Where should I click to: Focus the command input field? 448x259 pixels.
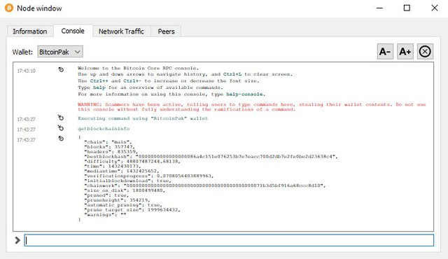tap(229, 240)
